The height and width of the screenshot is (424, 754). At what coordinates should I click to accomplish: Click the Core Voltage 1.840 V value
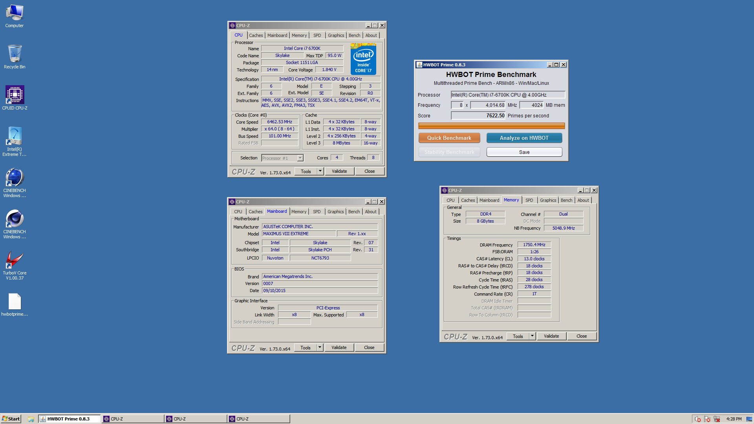pyautogui.click(x=329, y=69)
